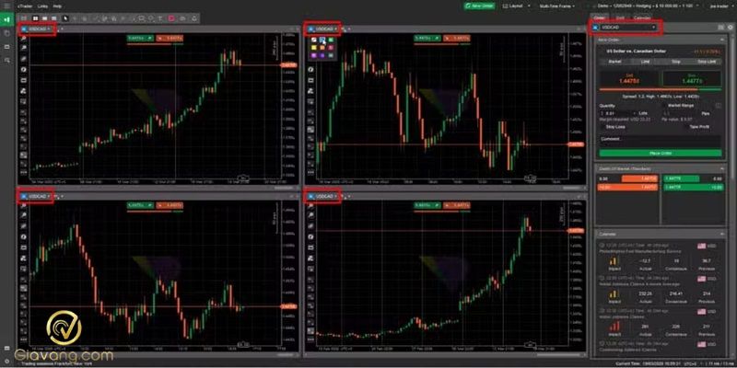
Task: Open the Multi-Time Frame dropdown
Action: point(558,6)
